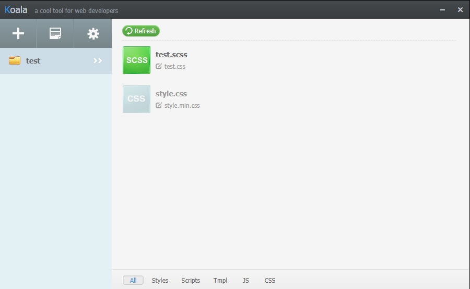Show only Scripts files

(x=191, y=280)
